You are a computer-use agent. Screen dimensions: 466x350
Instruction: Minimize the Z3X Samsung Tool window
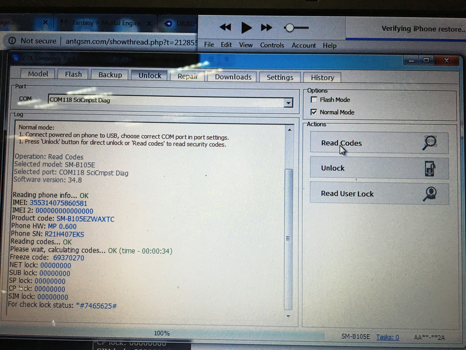coord(411,60)
